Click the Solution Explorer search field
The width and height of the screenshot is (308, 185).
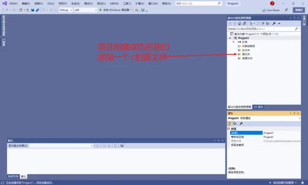261,29
